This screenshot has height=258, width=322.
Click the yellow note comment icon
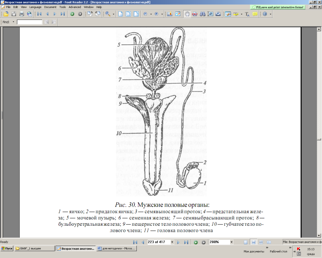(x=255, y=14)
